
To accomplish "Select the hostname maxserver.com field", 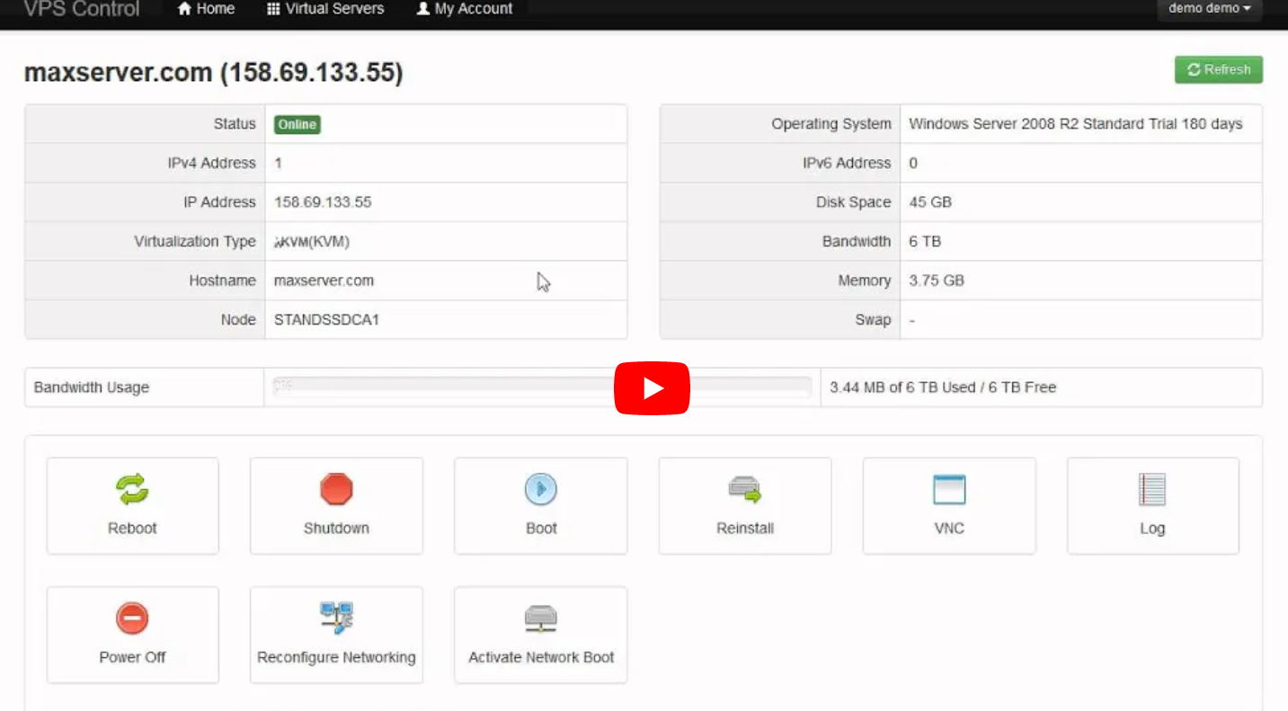I will 324,280.
